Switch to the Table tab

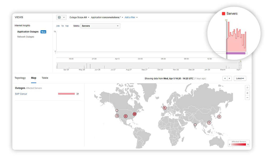(x=45, y=78)
